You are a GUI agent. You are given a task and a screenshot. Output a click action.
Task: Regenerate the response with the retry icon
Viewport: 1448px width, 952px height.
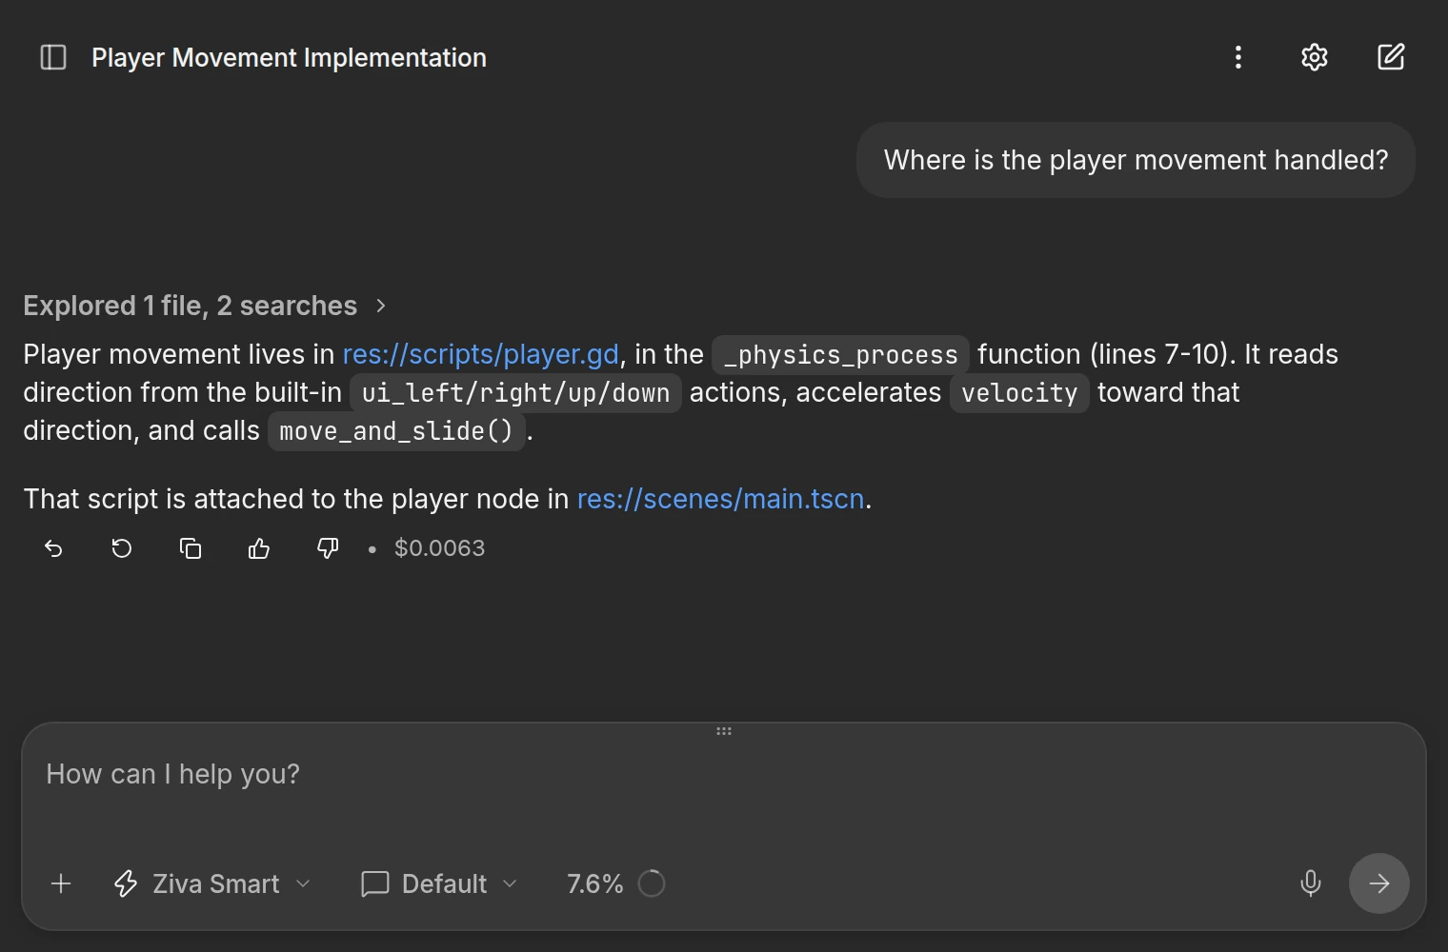[122, 548]
